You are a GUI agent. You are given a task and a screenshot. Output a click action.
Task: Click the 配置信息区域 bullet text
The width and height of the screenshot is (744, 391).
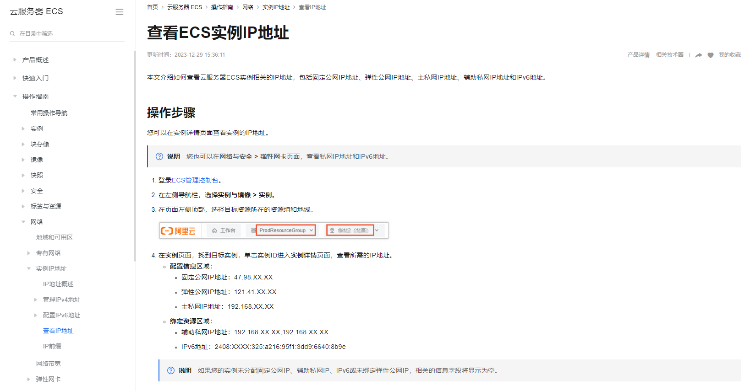191,267
